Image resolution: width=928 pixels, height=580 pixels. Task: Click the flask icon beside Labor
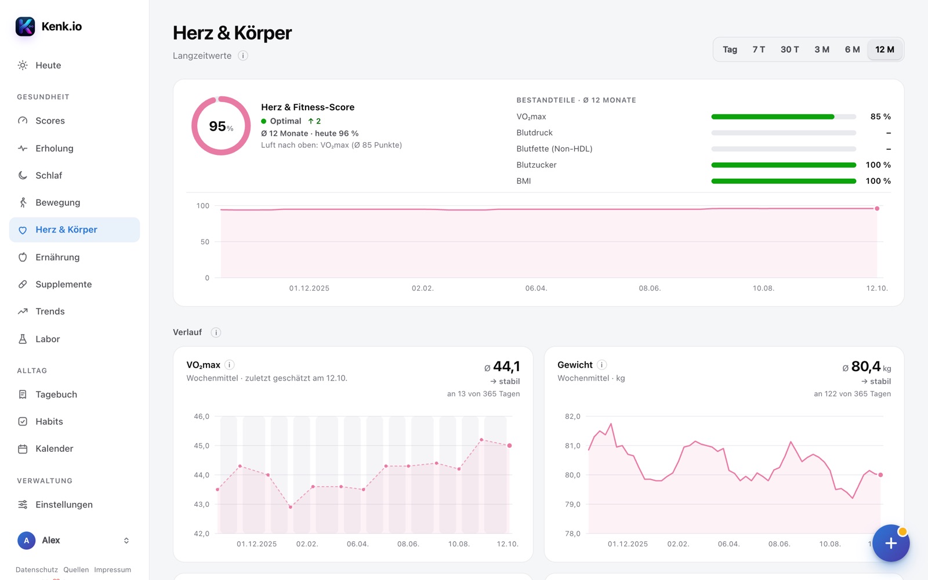23,339
